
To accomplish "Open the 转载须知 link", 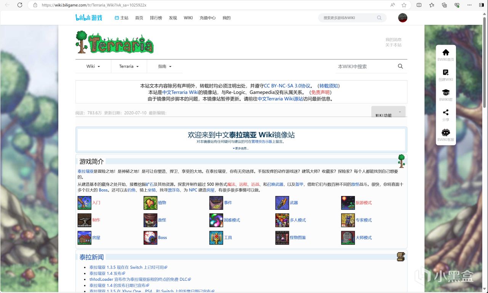I will (x=329, y=86).
